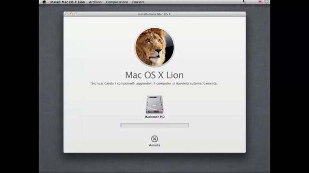Click the 'Annulla' text label
The width and height of the screenshot is (309, 173).
click(x=154, y=145)
